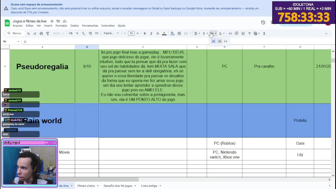The width and height of the screenshot is (336, 189).
Task: Open the borders menu
Action: pos(179,33)
